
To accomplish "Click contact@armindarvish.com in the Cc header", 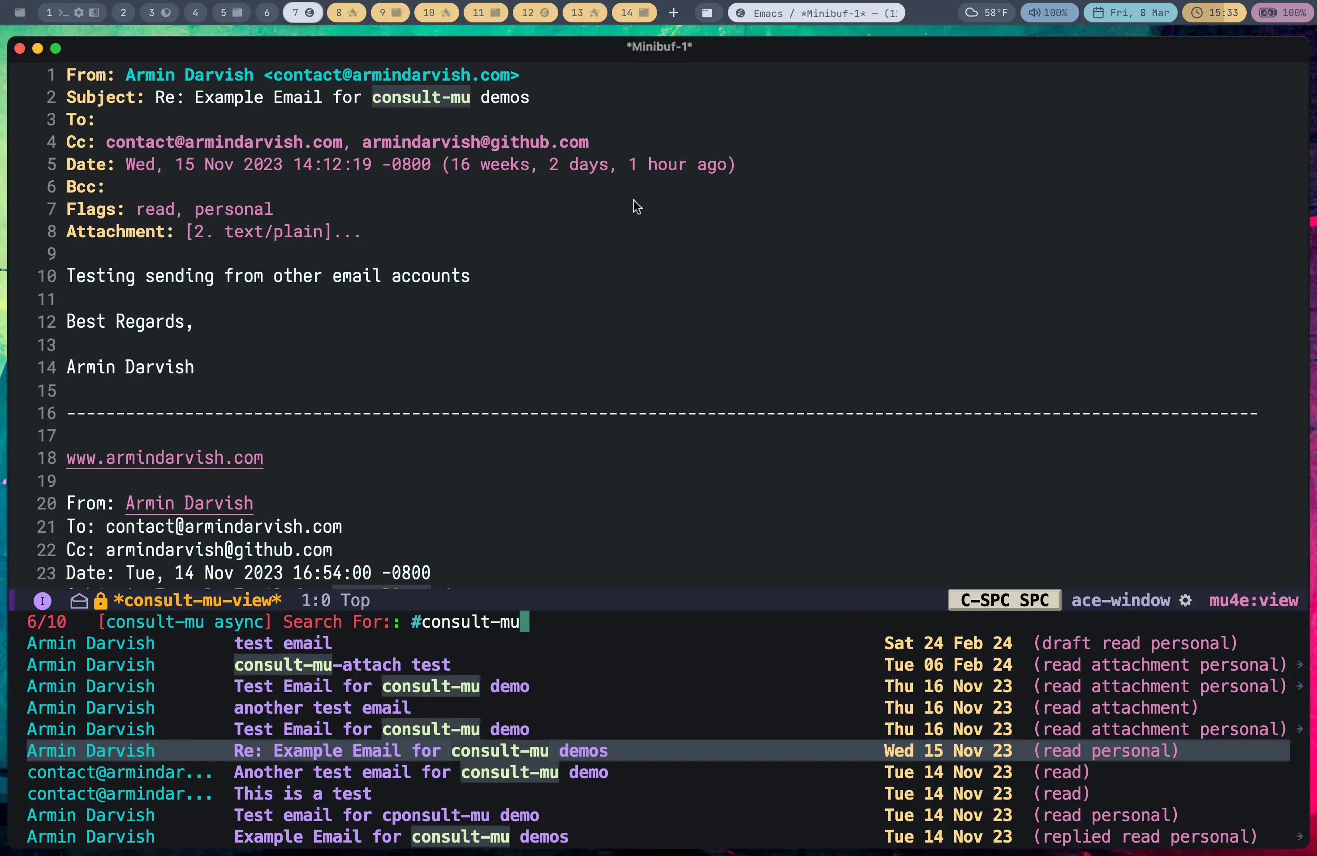I will pos(224,142).
